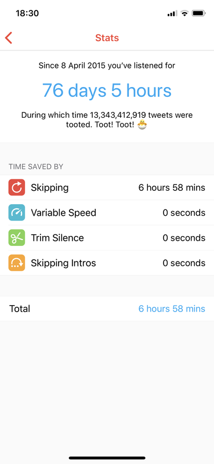
Task: Tap the red back chevron
Action: click(9, 38)
